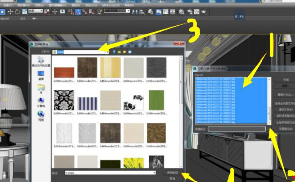The image size is (295, 182).
Task: Open the last Help menu item
Action: [129, 5]
